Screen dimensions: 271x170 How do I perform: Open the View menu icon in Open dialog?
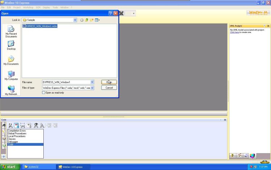coord(97,20)
